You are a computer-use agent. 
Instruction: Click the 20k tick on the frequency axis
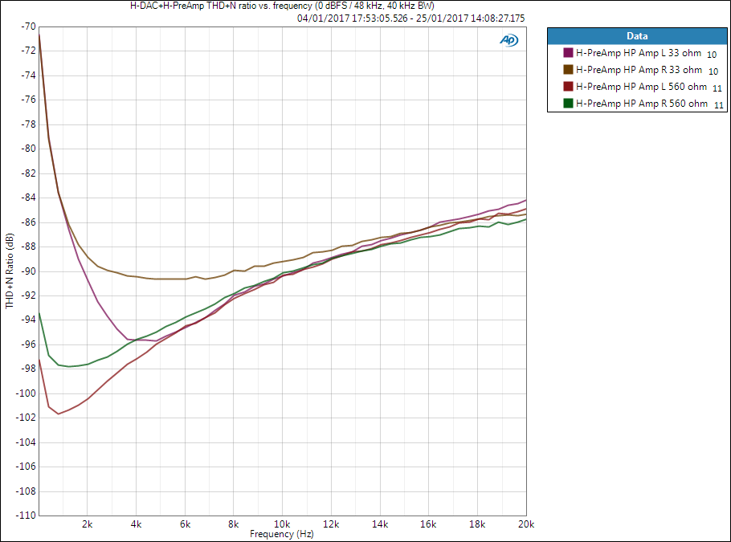pos(526,524)
